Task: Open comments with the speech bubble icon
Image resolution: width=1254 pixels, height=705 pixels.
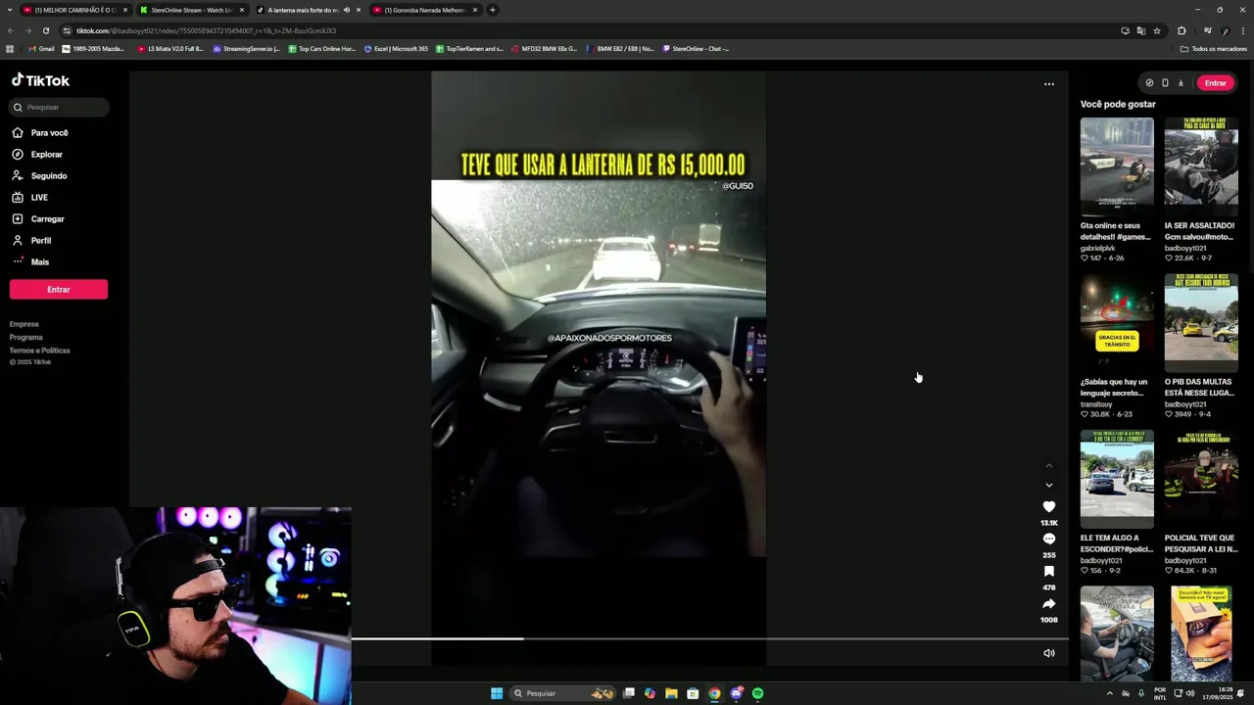Action: [1049, 539]
